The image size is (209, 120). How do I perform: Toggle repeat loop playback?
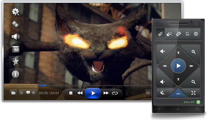click(115, 93)
